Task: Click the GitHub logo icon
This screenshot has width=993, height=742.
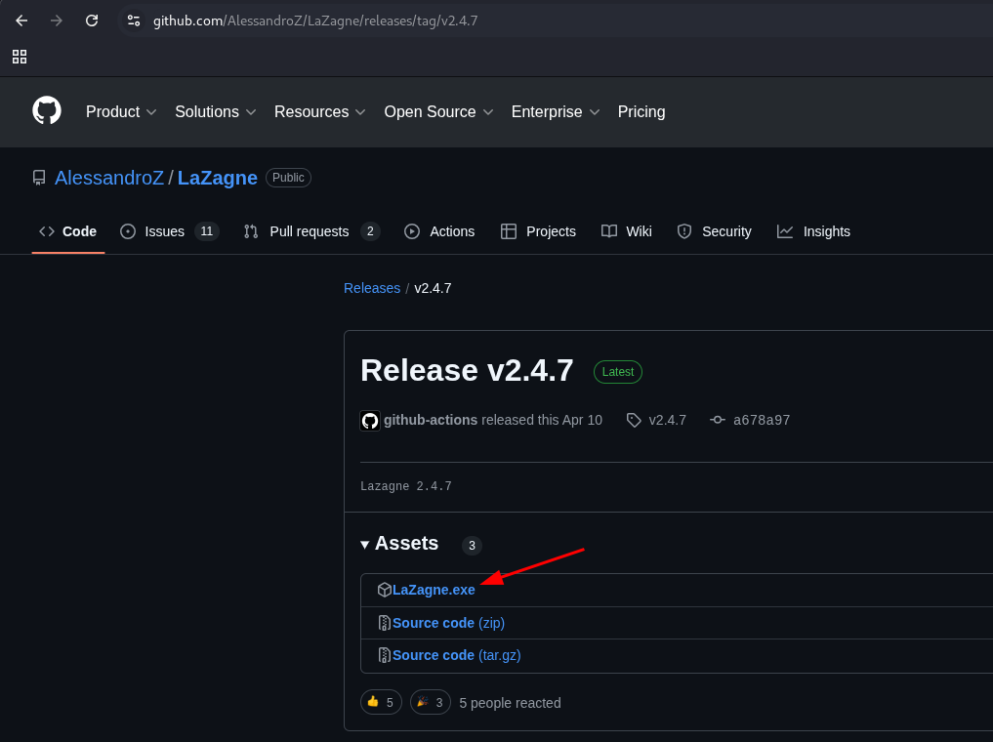Action: pos(47,111)
